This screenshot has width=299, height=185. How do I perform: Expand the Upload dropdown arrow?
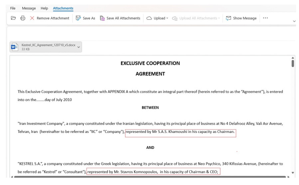point(167,18)
